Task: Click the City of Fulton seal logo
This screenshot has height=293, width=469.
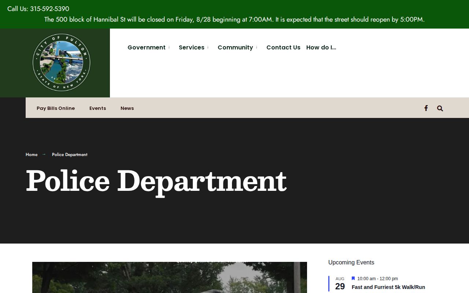Action: (62, 63)
